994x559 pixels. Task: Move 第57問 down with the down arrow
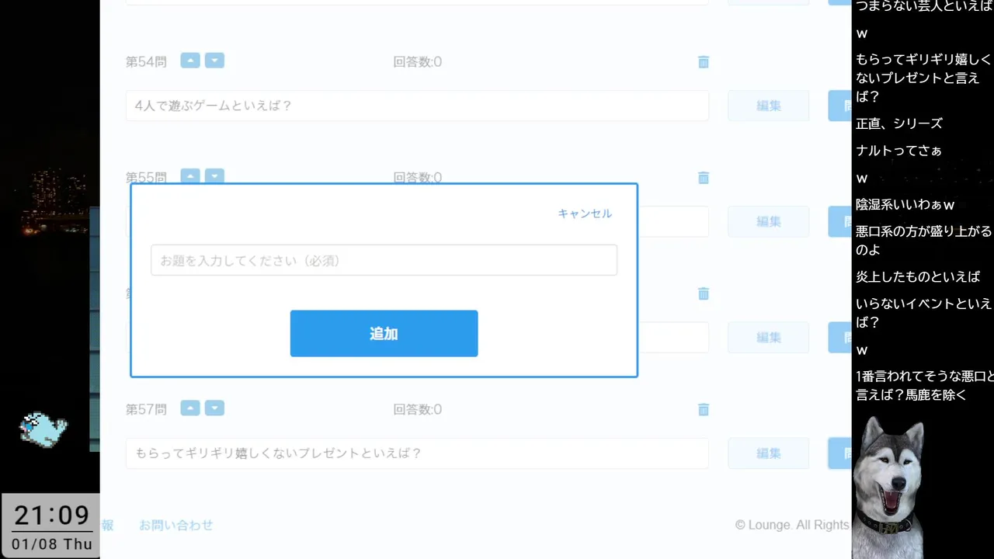[x=214, y=408]
